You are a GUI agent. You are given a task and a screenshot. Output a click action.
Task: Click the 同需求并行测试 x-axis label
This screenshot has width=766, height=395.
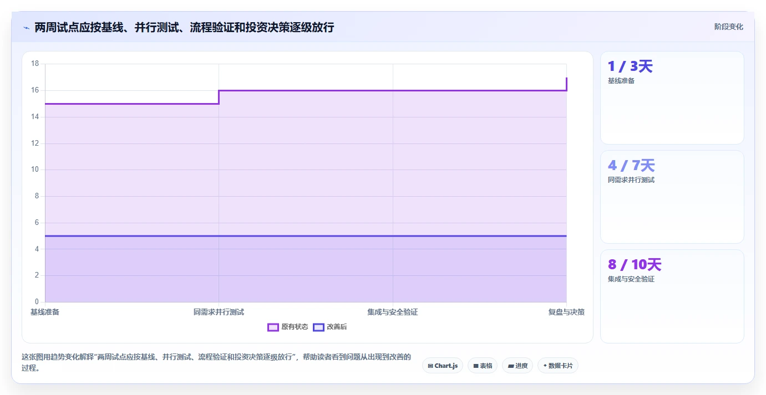click(x=219, y=312)
